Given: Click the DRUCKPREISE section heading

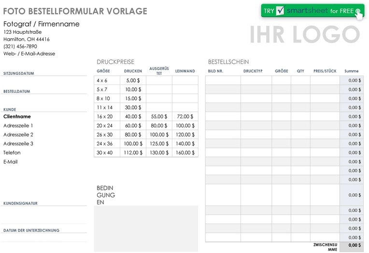Looking at the screenshot, I should point(115,62).
